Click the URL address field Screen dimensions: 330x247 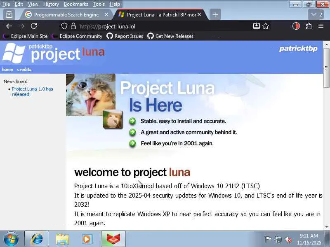tap(164, 26)
